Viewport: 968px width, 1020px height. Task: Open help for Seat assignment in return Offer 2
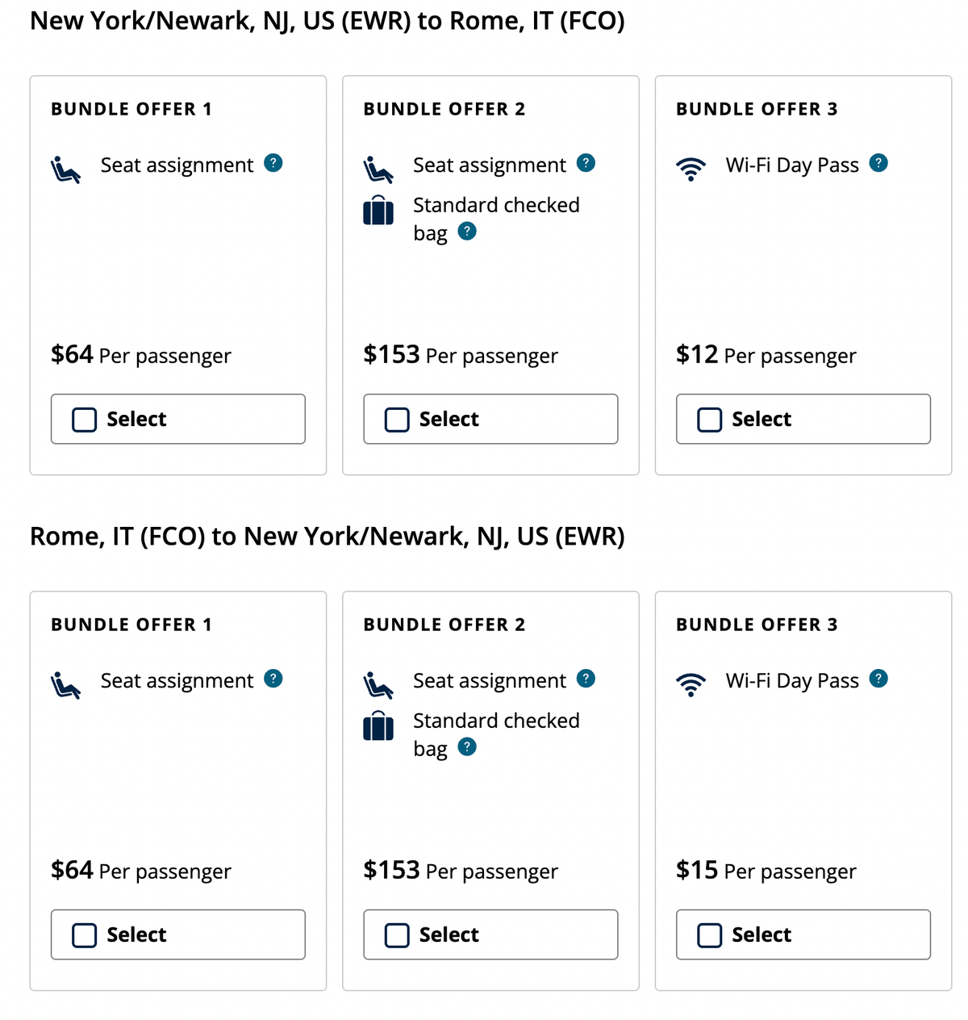586,679
